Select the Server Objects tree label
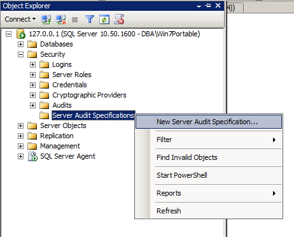 tap(63, 126)
